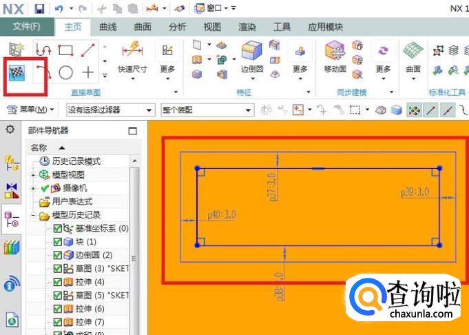Click the datum plane icon in 特征 group
This screenshot has height=335, width=469.
(197, 45)
